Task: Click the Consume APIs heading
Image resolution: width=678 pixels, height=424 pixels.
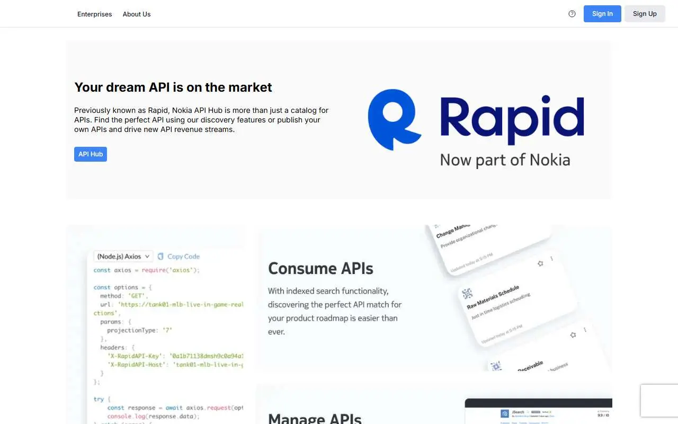Action: [x=320, y=268]
